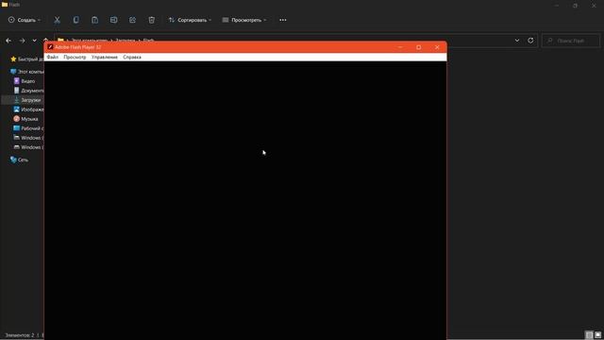Click the Forward arrow in Explorer

22,41
